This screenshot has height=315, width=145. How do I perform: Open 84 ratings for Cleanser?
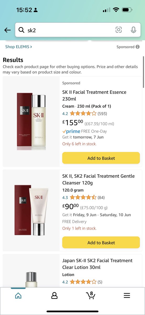click(101, 197)
